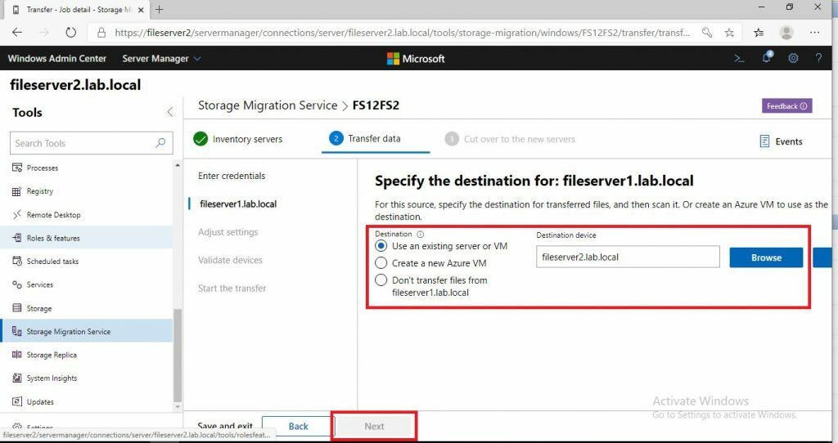Viewport: 838px width, 443px height.
Task: Click the zoom magnifier in address bar
Action: point(706,33)
